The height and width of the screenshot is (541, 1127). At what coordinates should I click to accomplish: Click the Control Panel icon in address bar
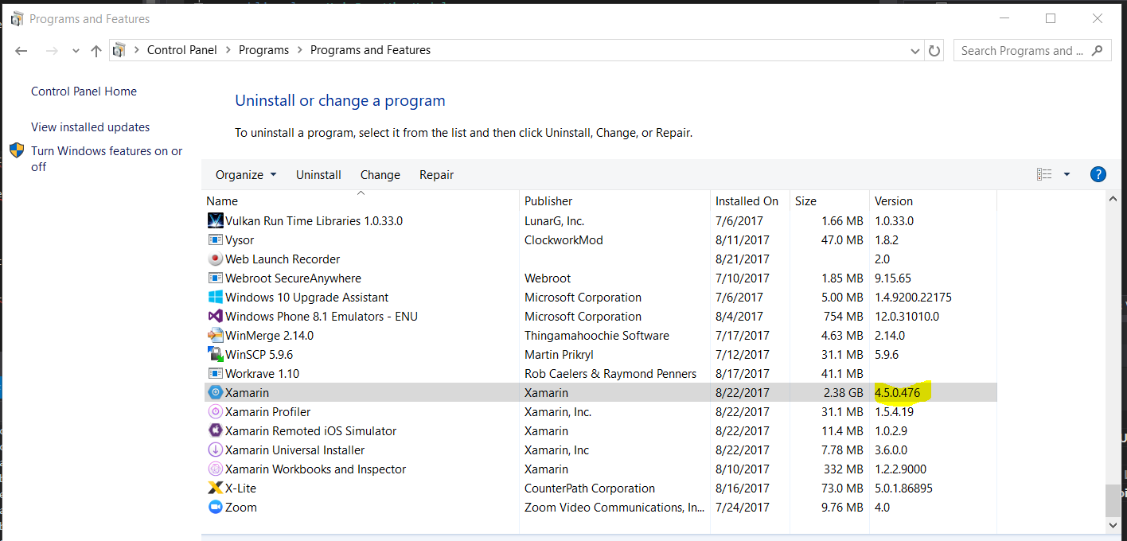pyautogui.click(x=119, y=50)
